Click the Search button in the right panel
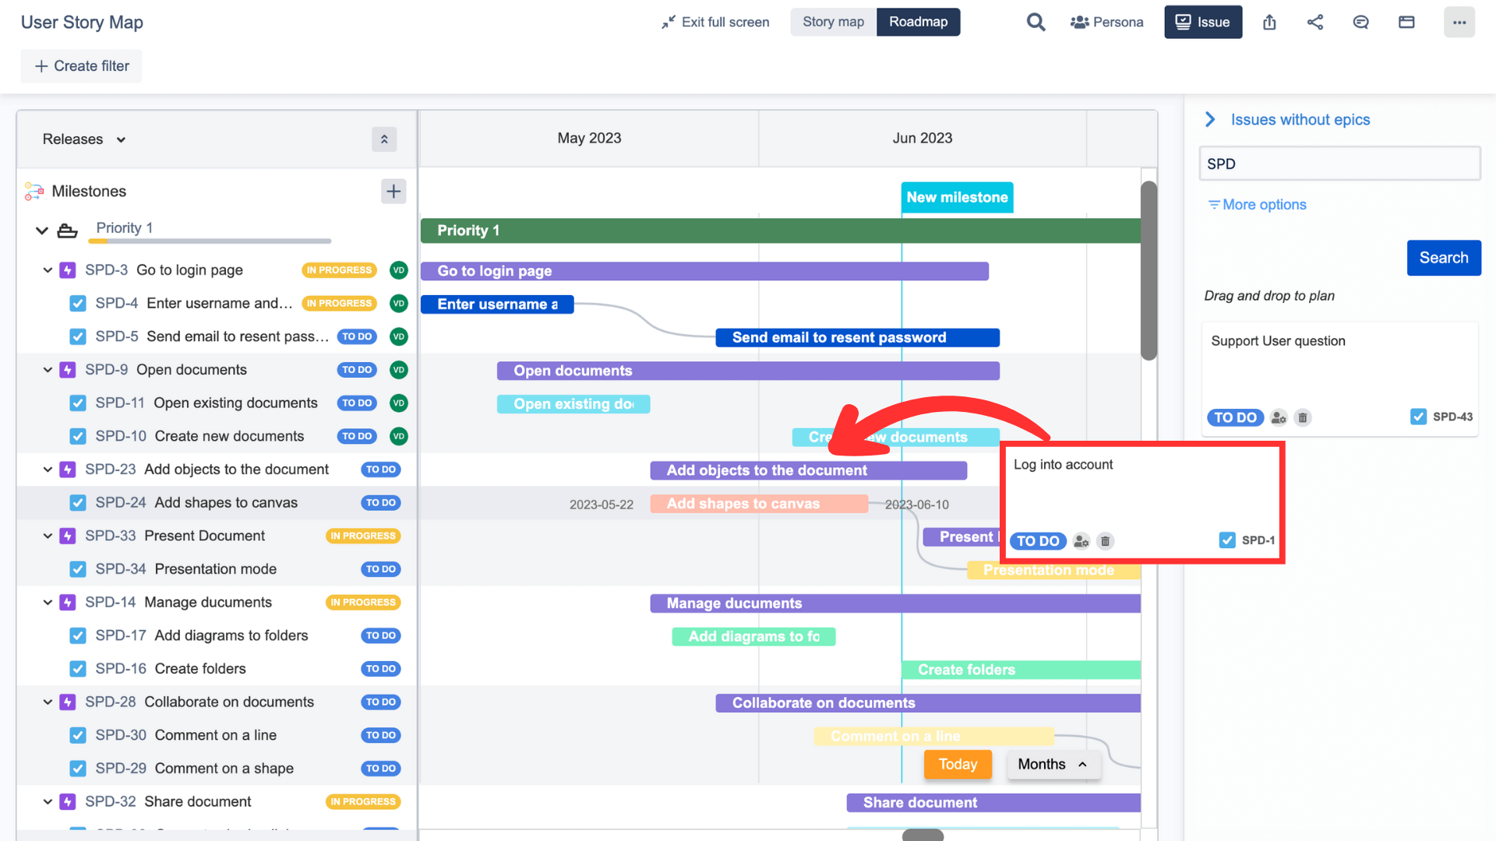The image size is (1496, 841). click(x=1443, y=258)
